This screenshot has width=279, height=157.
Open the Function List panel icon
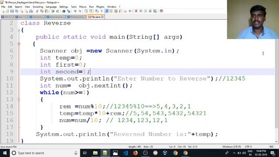tap(120, 11)
